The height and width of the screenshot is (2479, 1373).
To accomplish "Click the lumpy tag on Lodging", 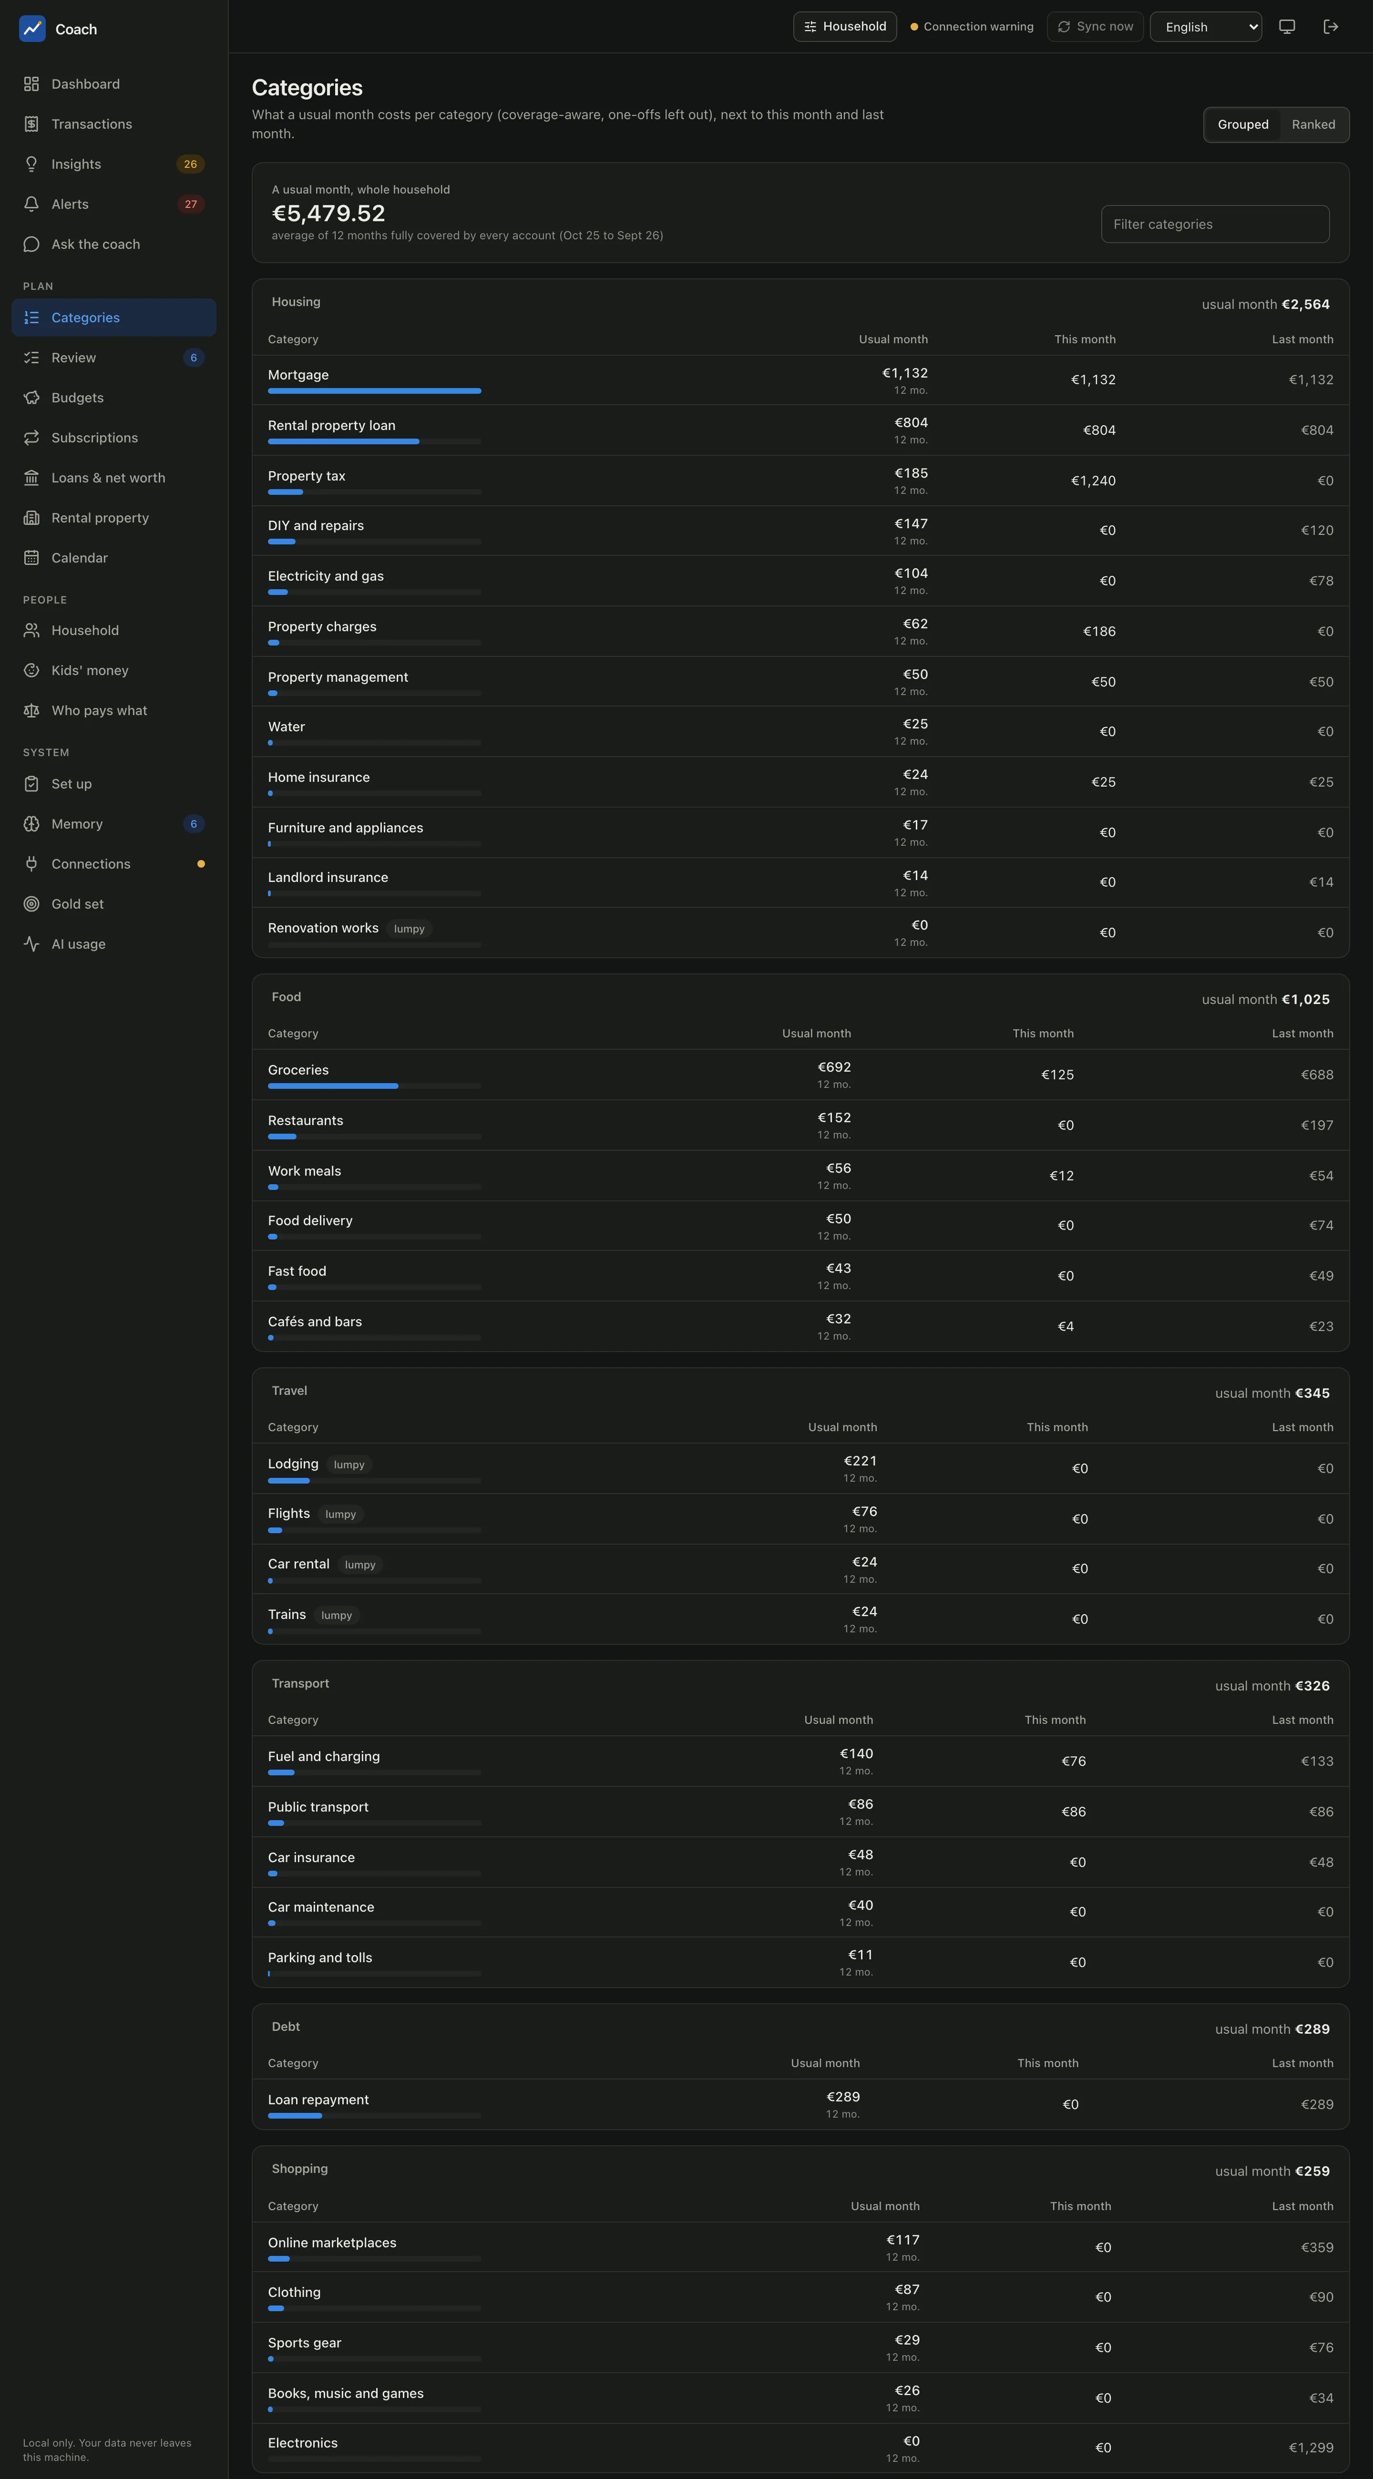I will pyautogui.click(x=349, y=1465).
